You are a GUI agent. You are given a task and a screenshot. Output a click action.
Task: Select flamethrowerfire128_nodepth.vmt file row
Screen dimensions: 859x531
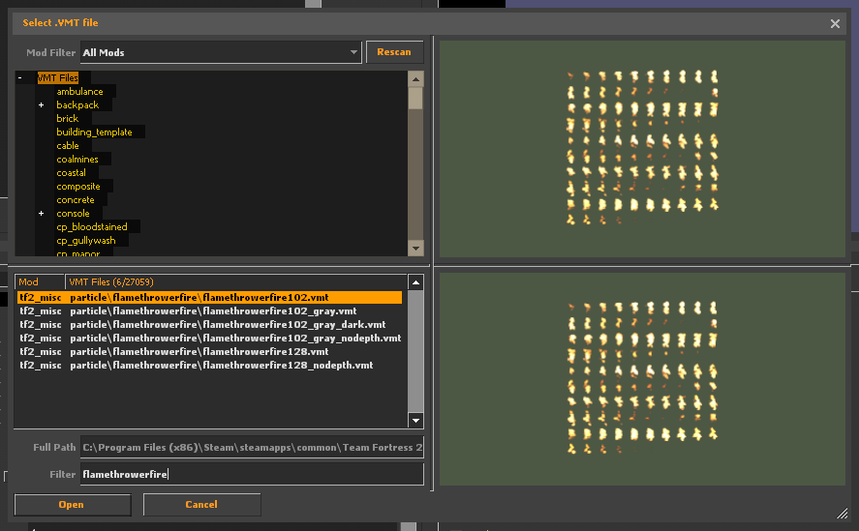pyautogui.click(x=210, y=366)
